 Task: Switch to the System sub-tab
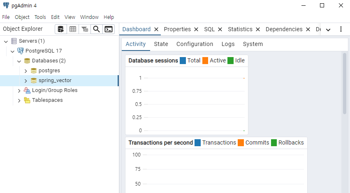tap(253, 44)
